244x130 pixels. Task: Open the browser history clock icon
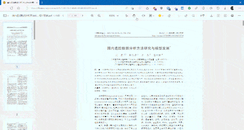point(218,8)
